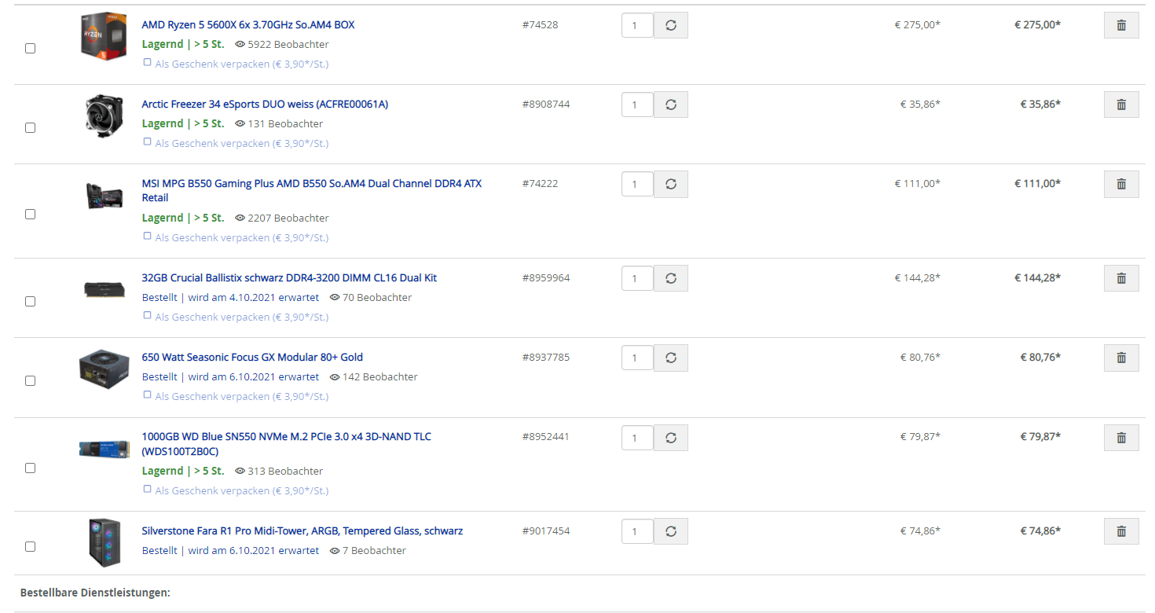The width and height of the screenshot is (1155, 613).
Task: Open AMD Ryzen 5 5600X product link
Action: coord(248,25)
